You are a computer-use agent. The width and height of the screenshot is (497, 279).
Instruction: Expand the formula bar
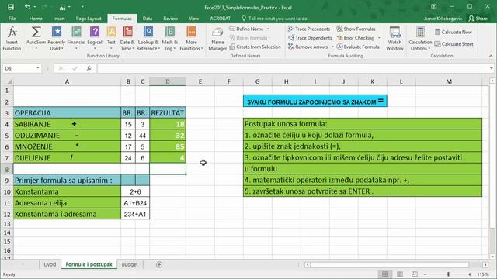pyautogui.click(x=491, y=68)
